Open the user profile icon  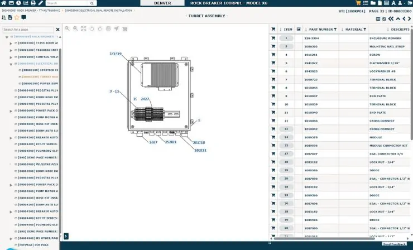[400, 3]
